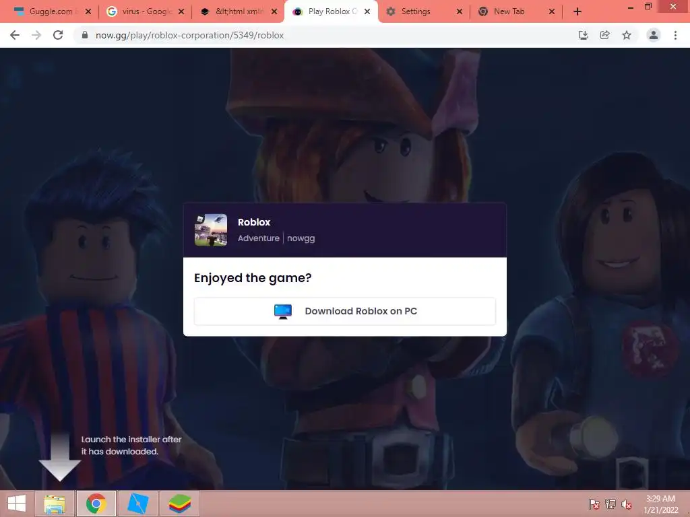690x517 pixels.
Task: Open the Windows Start menu
Action: tap(17, 504)
